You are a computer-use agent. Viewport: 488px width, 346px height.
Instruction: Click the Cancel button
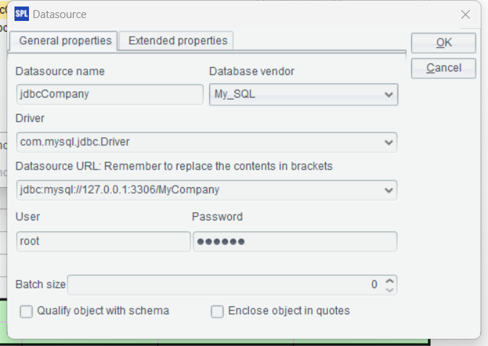coord(443,68)
